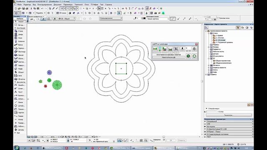The image size is (267, 150).
Task: Click the Undo arrow in the toolbar
Action: [x=42, y=8]
